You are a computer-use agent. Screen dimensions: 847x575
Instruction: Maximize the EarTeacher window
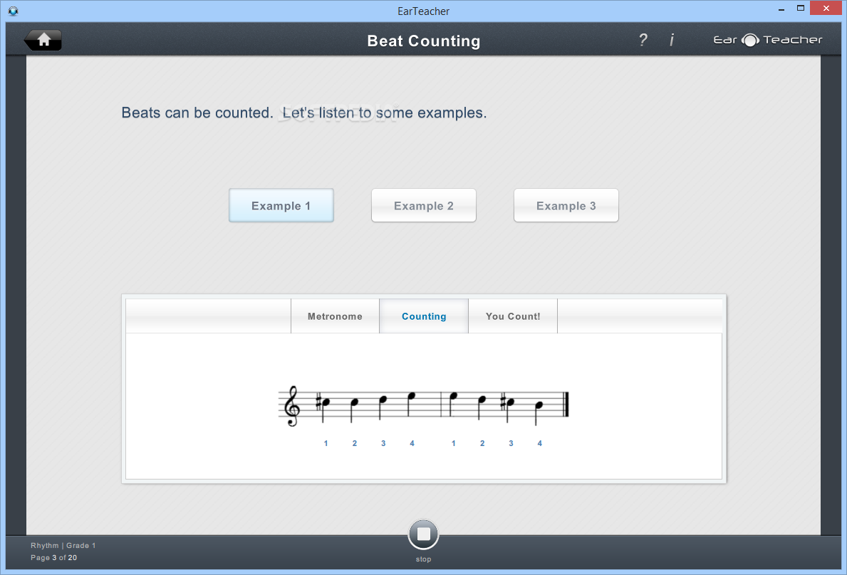point(801,9)
